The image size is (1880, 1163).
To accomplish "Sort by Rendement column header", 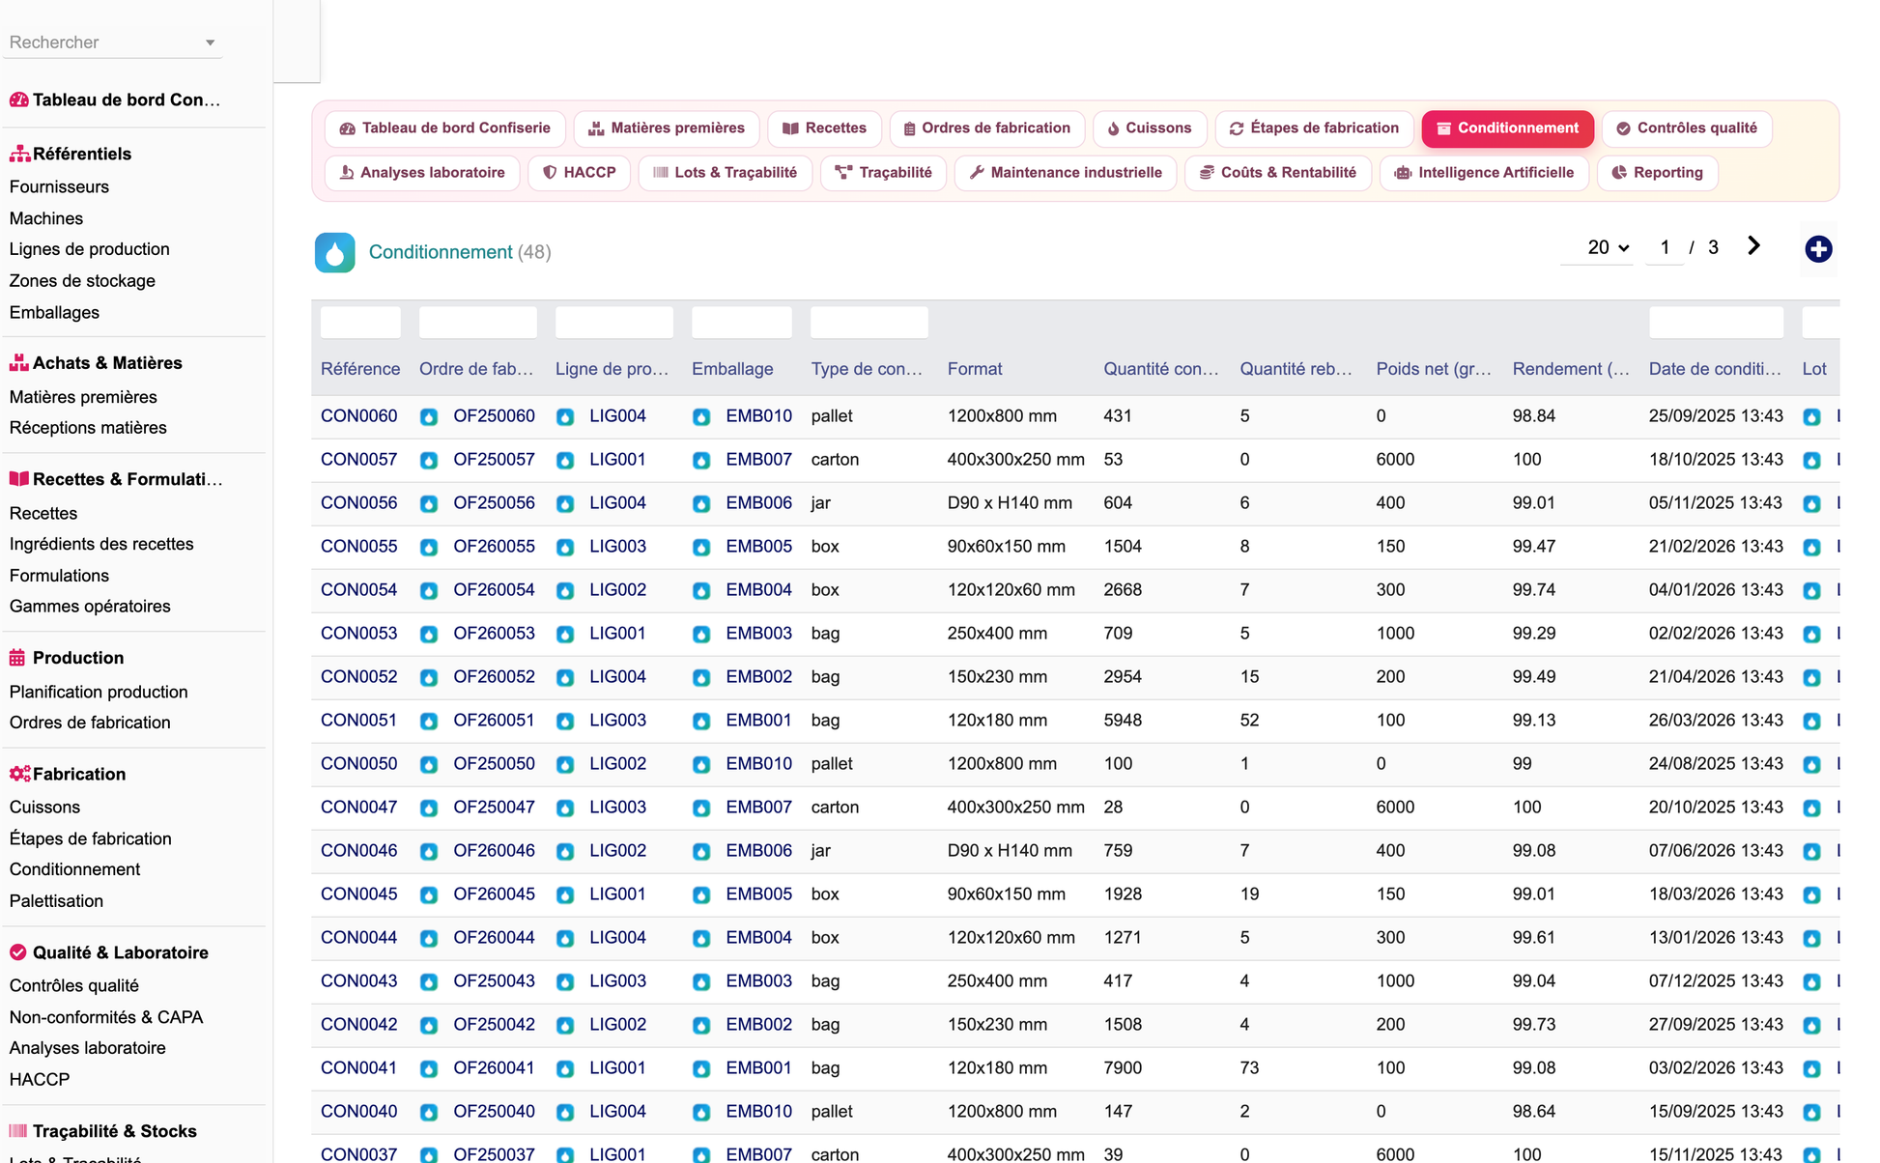I will [1571, 369].
